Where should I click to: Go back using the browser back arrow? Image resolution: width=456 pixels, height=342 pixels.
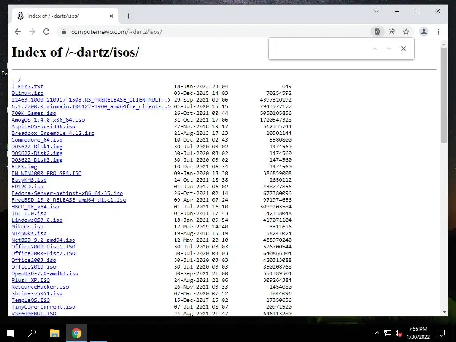18,32
